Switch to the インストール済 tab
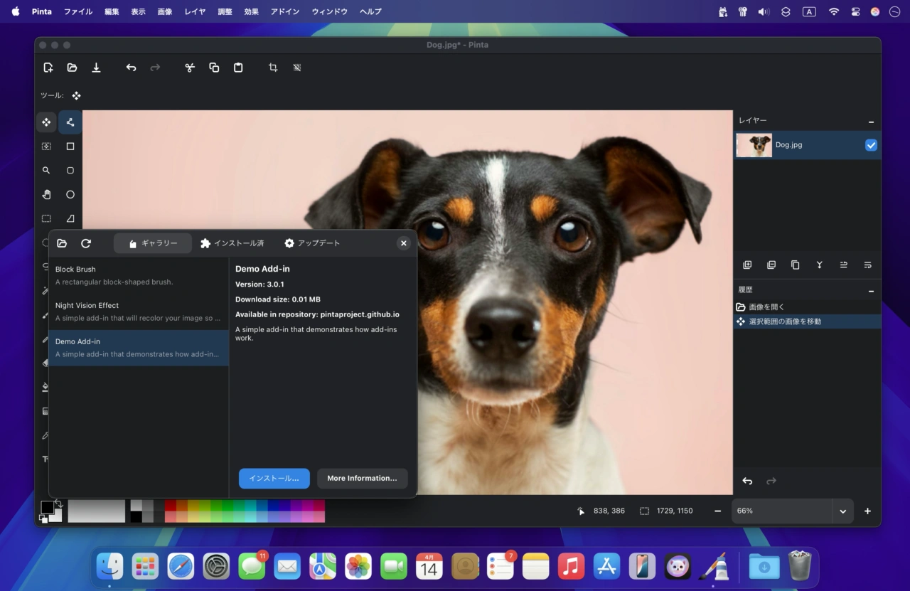Image resolution: width=910 pixels, height=591 pixels. (x=232, y=243)
